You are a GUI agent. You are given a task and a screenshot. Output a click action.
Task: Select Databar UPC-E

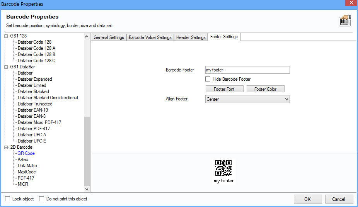coord(32,141)
